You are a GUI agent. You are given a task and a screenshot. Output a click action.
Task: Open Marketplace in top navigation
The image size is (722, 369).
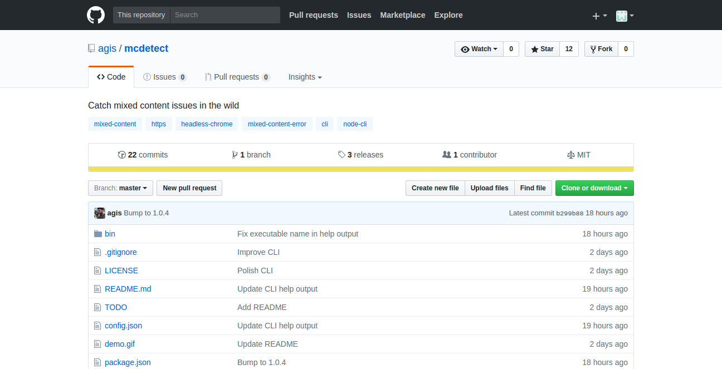point(403,15)
